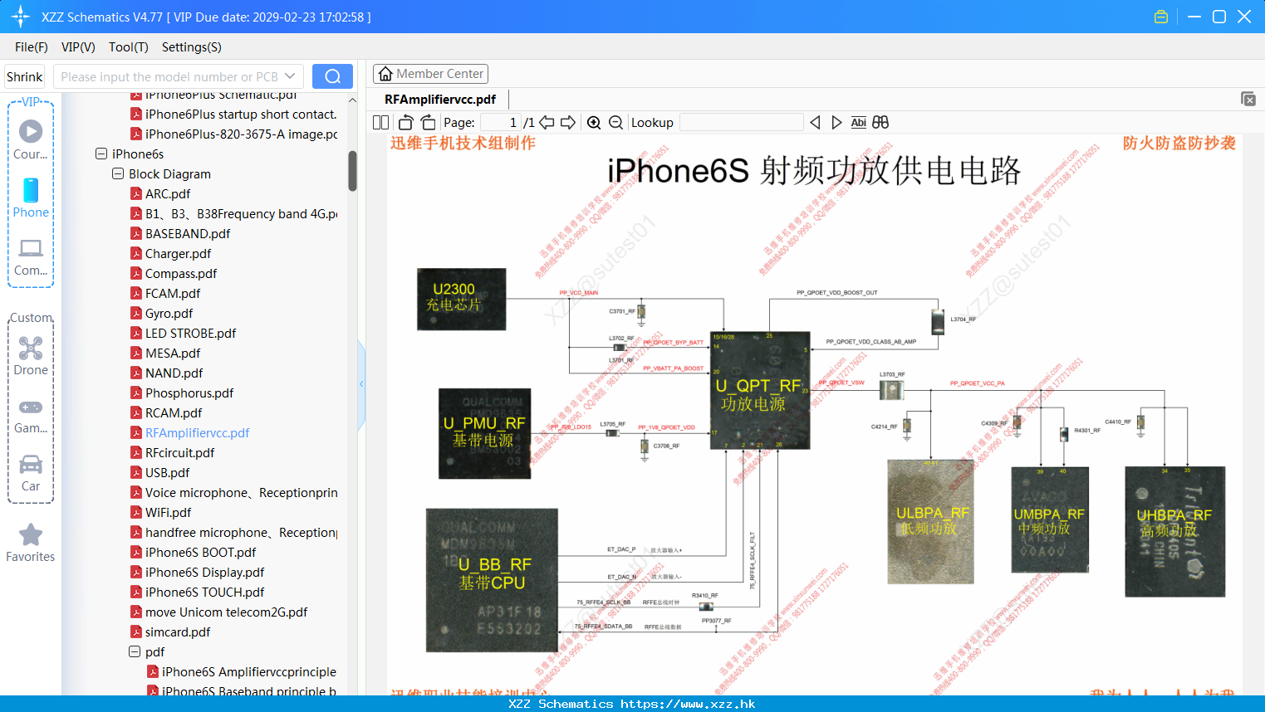Open the Tool(T) menu
Image resolution: width=1265 pixels, height=712 pixels.
(x=128, y=47)
